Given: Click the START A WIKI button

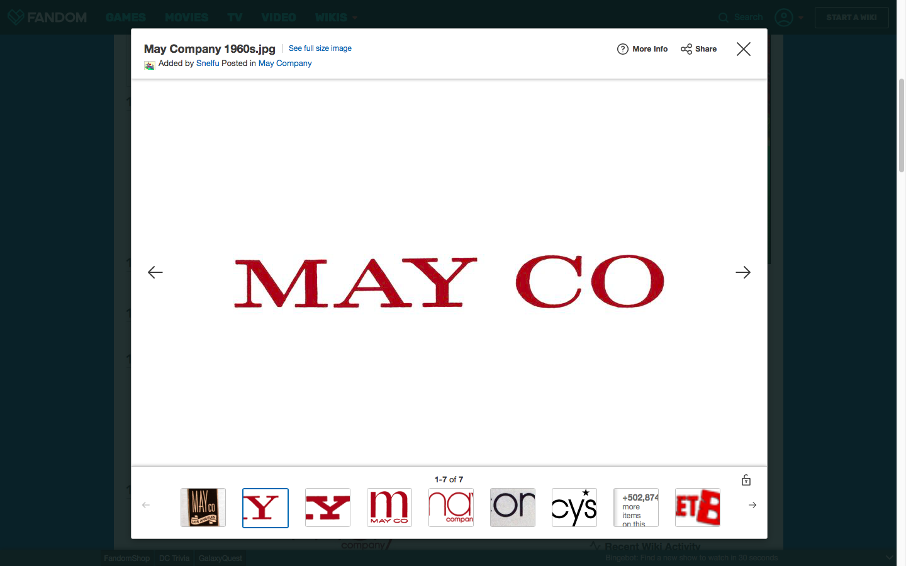Looking at the screenshot, I should pos(851,18).
